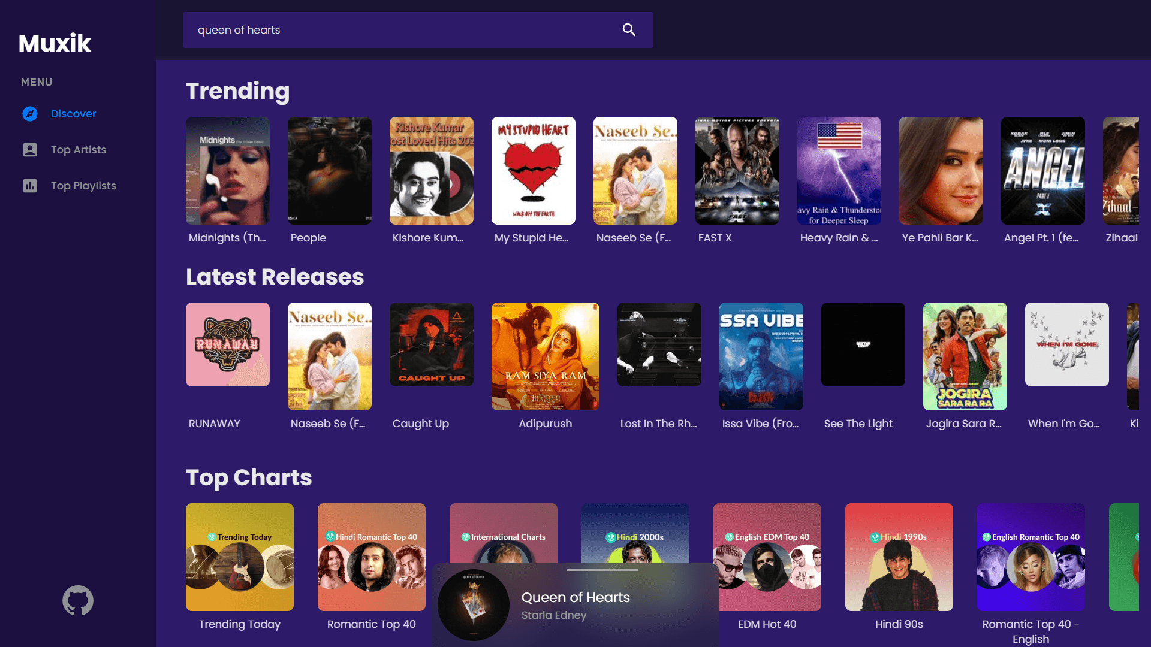The height and width of the screenshot is (647, 1151).
Task: Click the 'Adipurush' title text
Action: click(546, 424)
